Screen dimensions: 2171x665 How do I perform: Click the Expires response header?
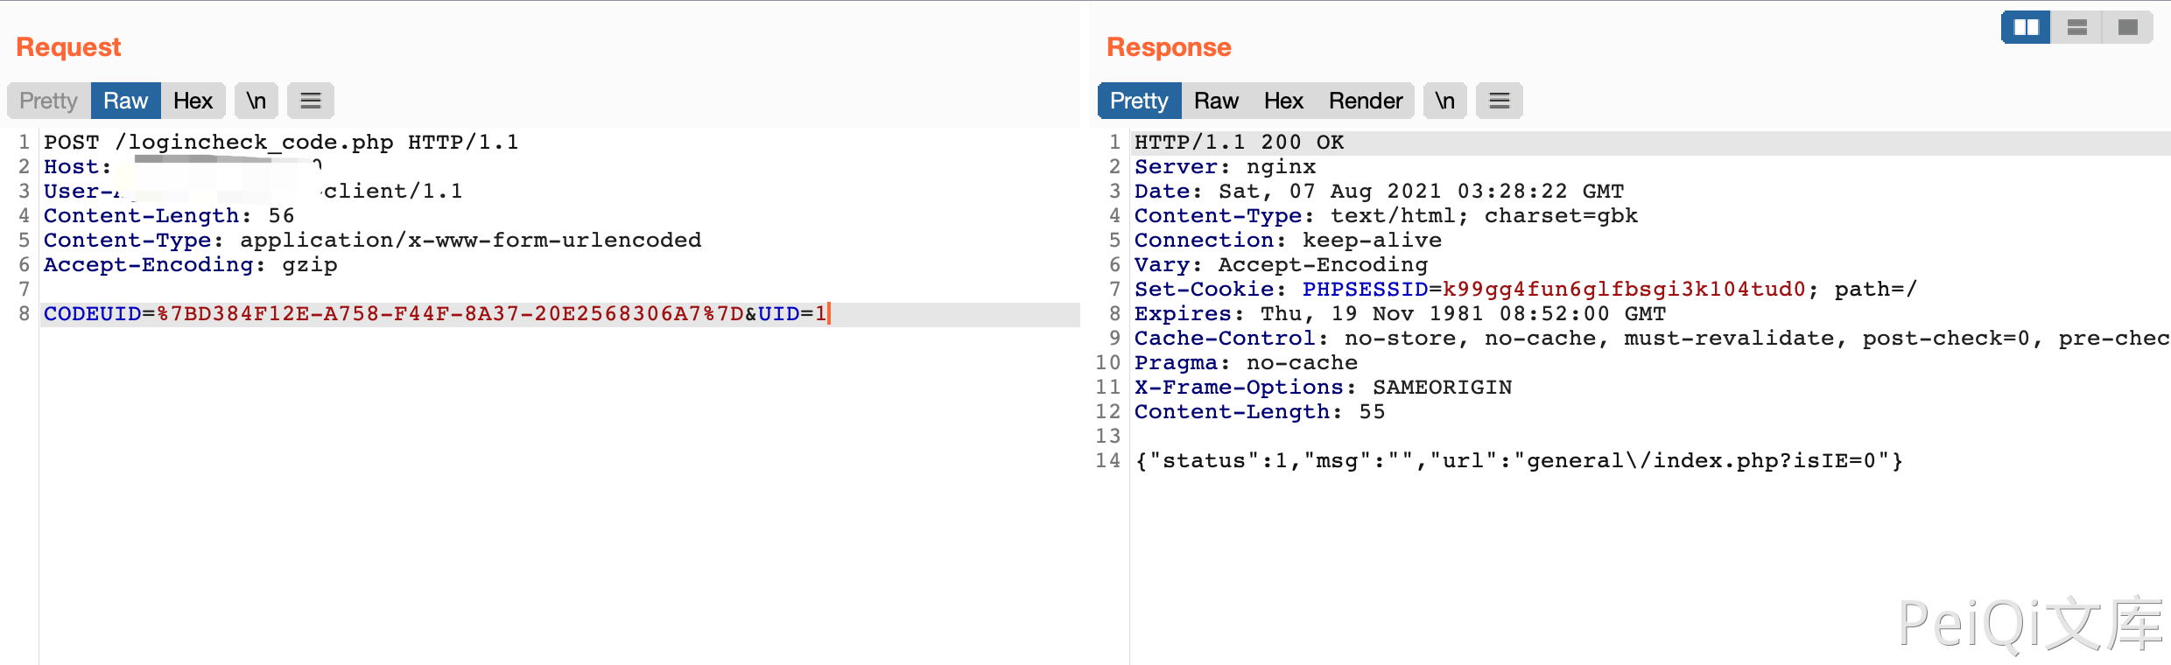point(1401,313)
